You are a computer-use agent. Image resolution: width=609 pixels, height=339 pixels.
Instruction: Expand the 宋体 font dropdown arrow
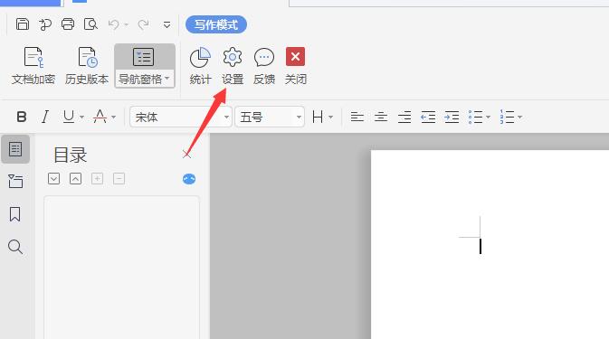[226, 118]
